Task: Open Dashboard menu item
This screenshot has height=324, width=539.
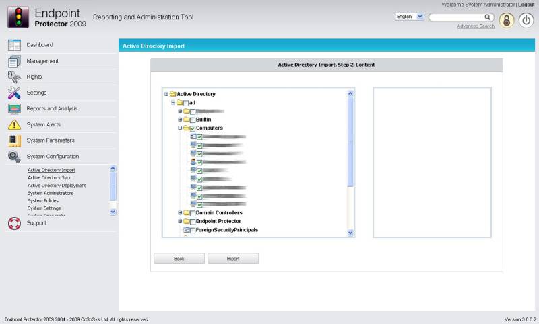Action: pos(40,45)
